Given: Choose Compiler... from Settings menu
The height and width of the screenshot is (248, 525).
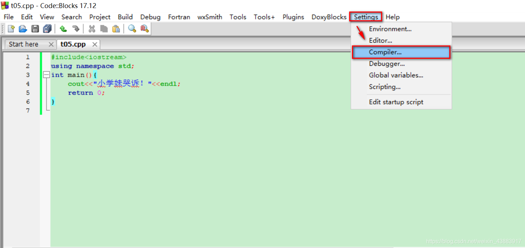Looking at the screenshot, I should pos(401,52).
